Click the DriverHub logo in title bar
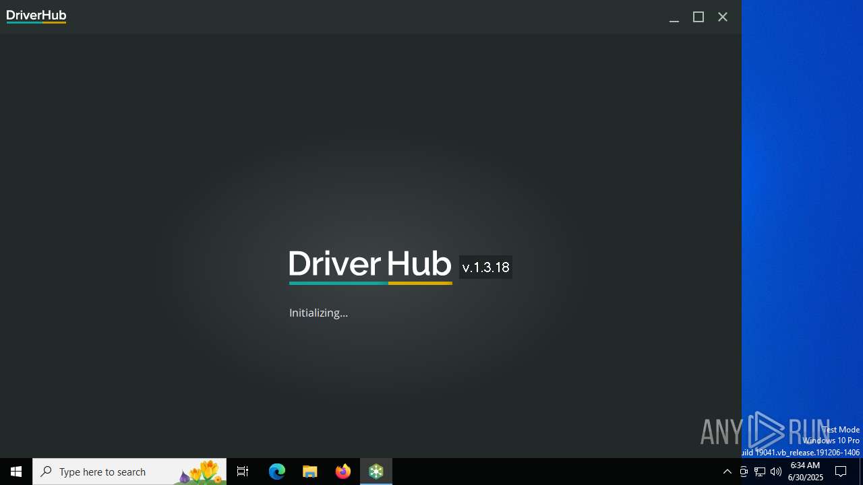 [x=36, y=17]
